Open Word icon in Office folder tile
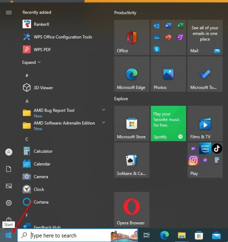This screenshot has height=242, width=228. click(x=168, y=26)
